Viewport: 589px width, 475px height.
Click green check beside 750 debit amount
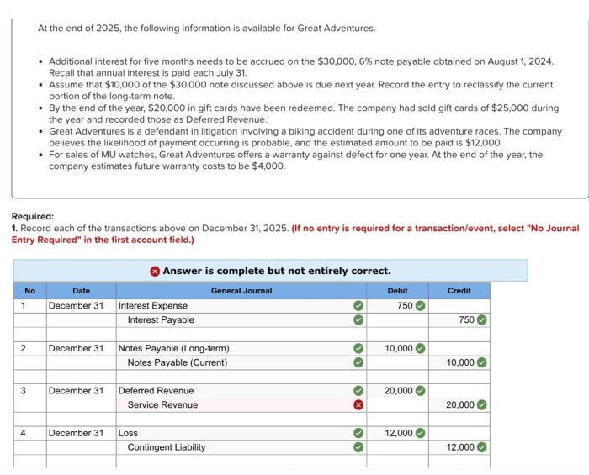pos(421,306)
